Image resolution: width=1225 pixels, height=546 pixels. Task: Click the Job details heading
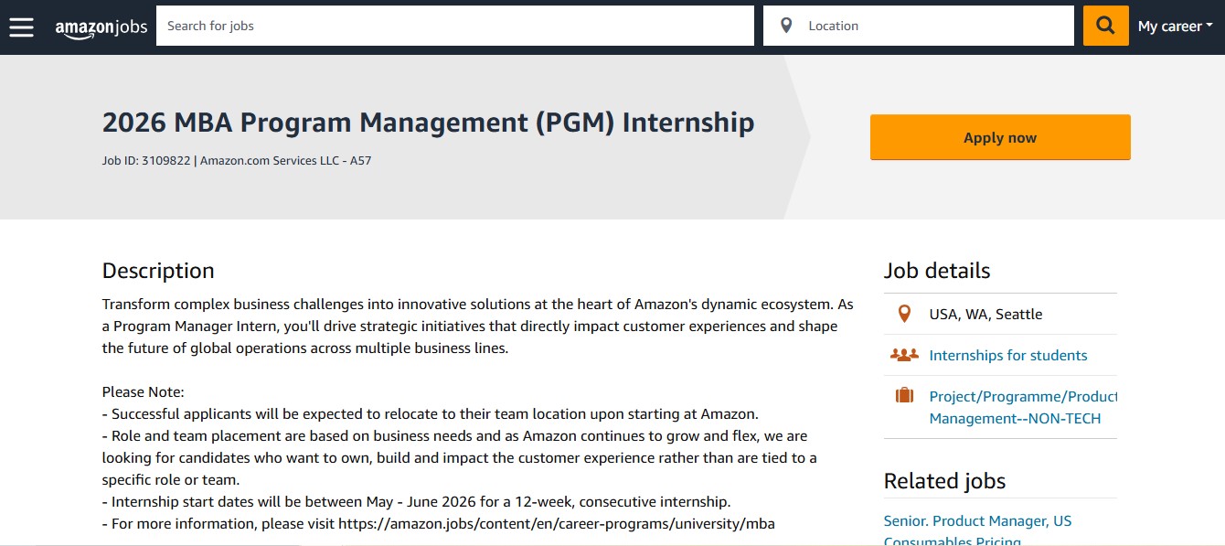[x=936, y=271]
